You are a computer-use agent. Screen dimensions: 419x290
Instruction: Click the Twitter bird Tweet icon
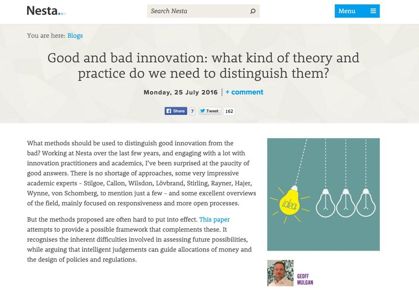coord(203,111)
